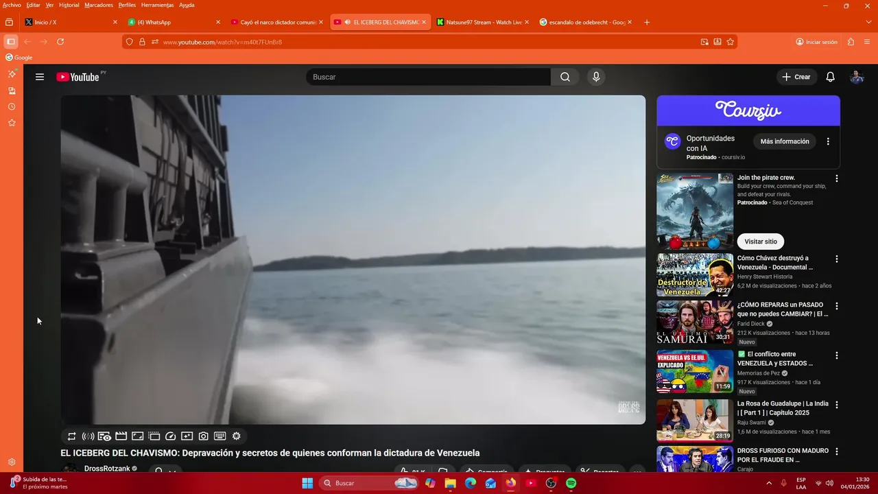
Task: Open the YouTube account avatar menu
Action: tap(857, 77)
